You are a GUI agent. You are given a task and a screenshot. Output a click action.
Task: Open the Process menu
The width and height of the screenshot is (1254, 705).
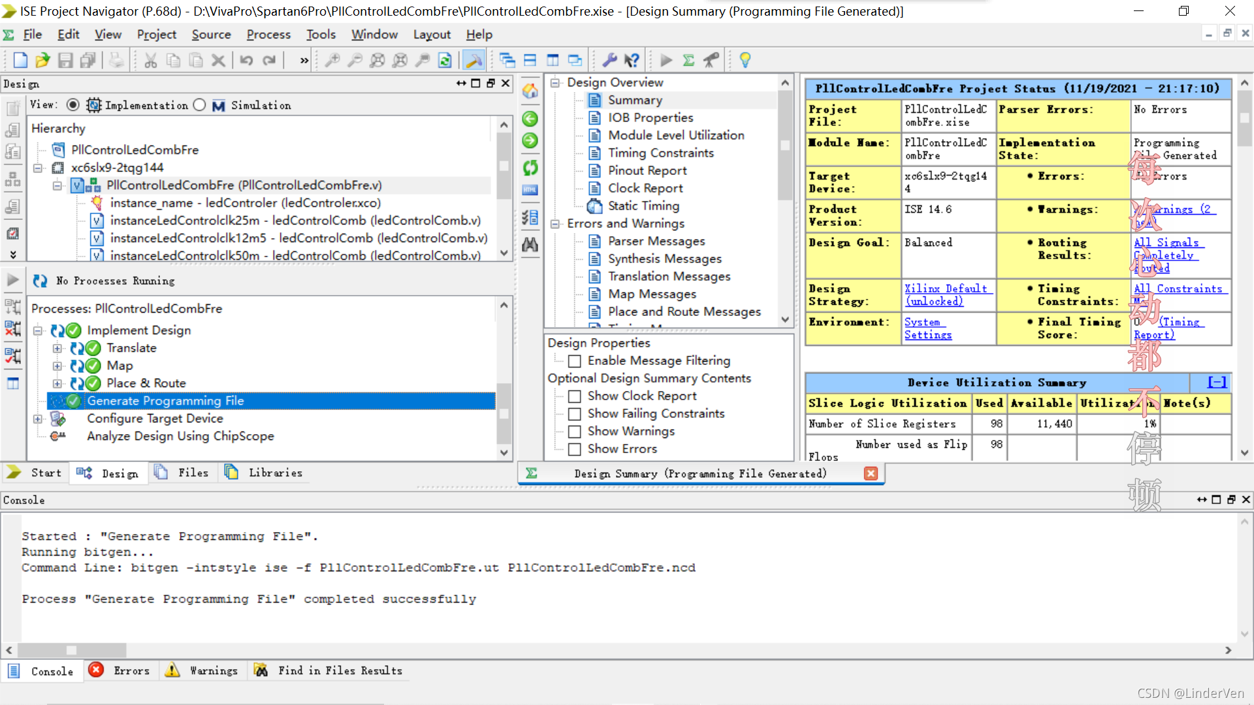tap(268, 35)
